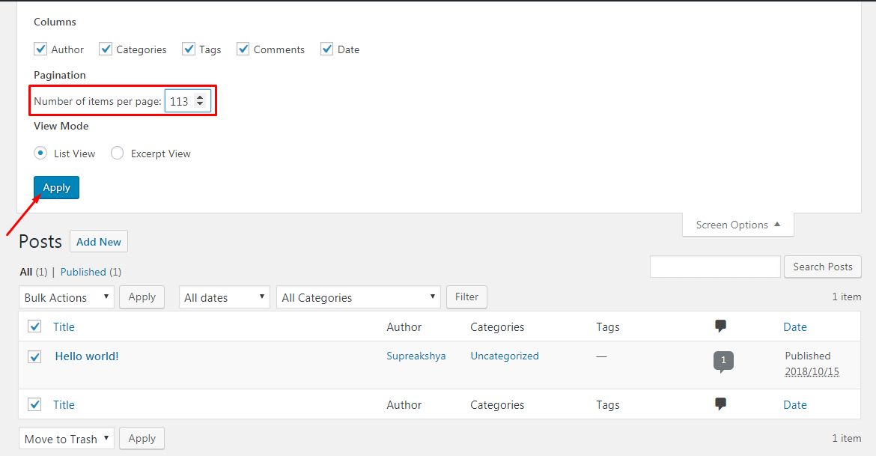The height and width of the screenshot is (456, 876).
Task: Click Apply next to Move to Trash
Action: [x=142, y=438]
